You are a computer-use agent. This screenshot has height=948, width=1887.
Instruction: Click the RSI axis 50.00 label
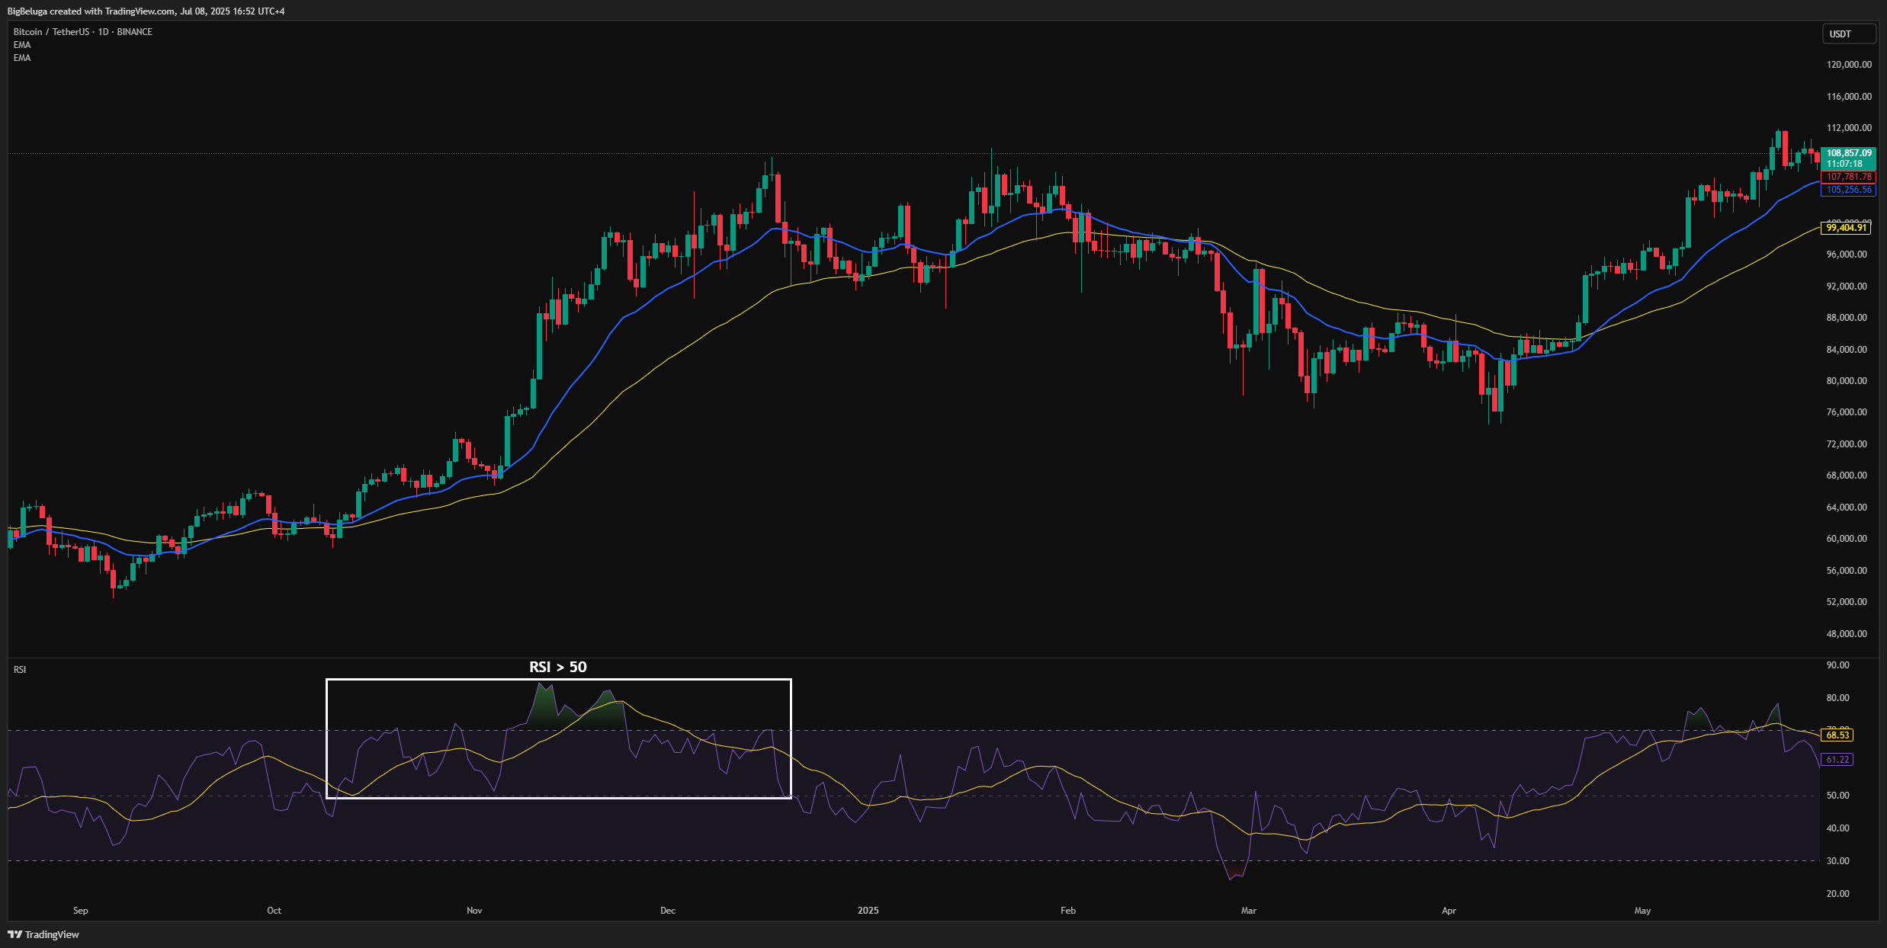[x=1837, y=796]
